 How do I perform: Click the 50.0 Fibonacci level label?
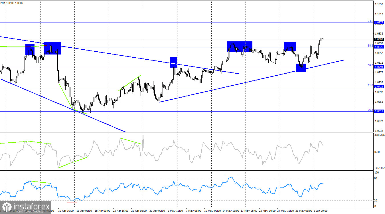point(370,65)
